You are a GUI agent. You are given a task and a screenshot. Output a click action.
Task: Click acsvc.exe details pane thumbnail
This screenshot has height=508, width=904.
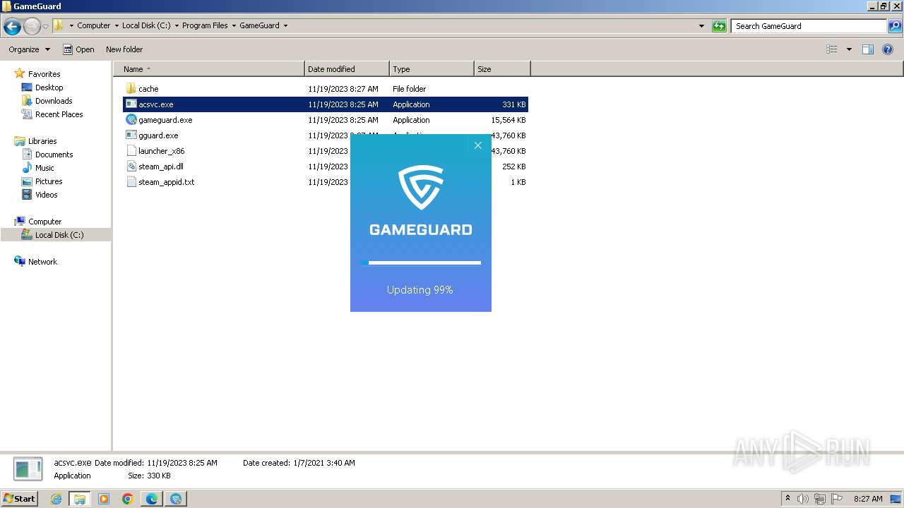tap(28, 469)
